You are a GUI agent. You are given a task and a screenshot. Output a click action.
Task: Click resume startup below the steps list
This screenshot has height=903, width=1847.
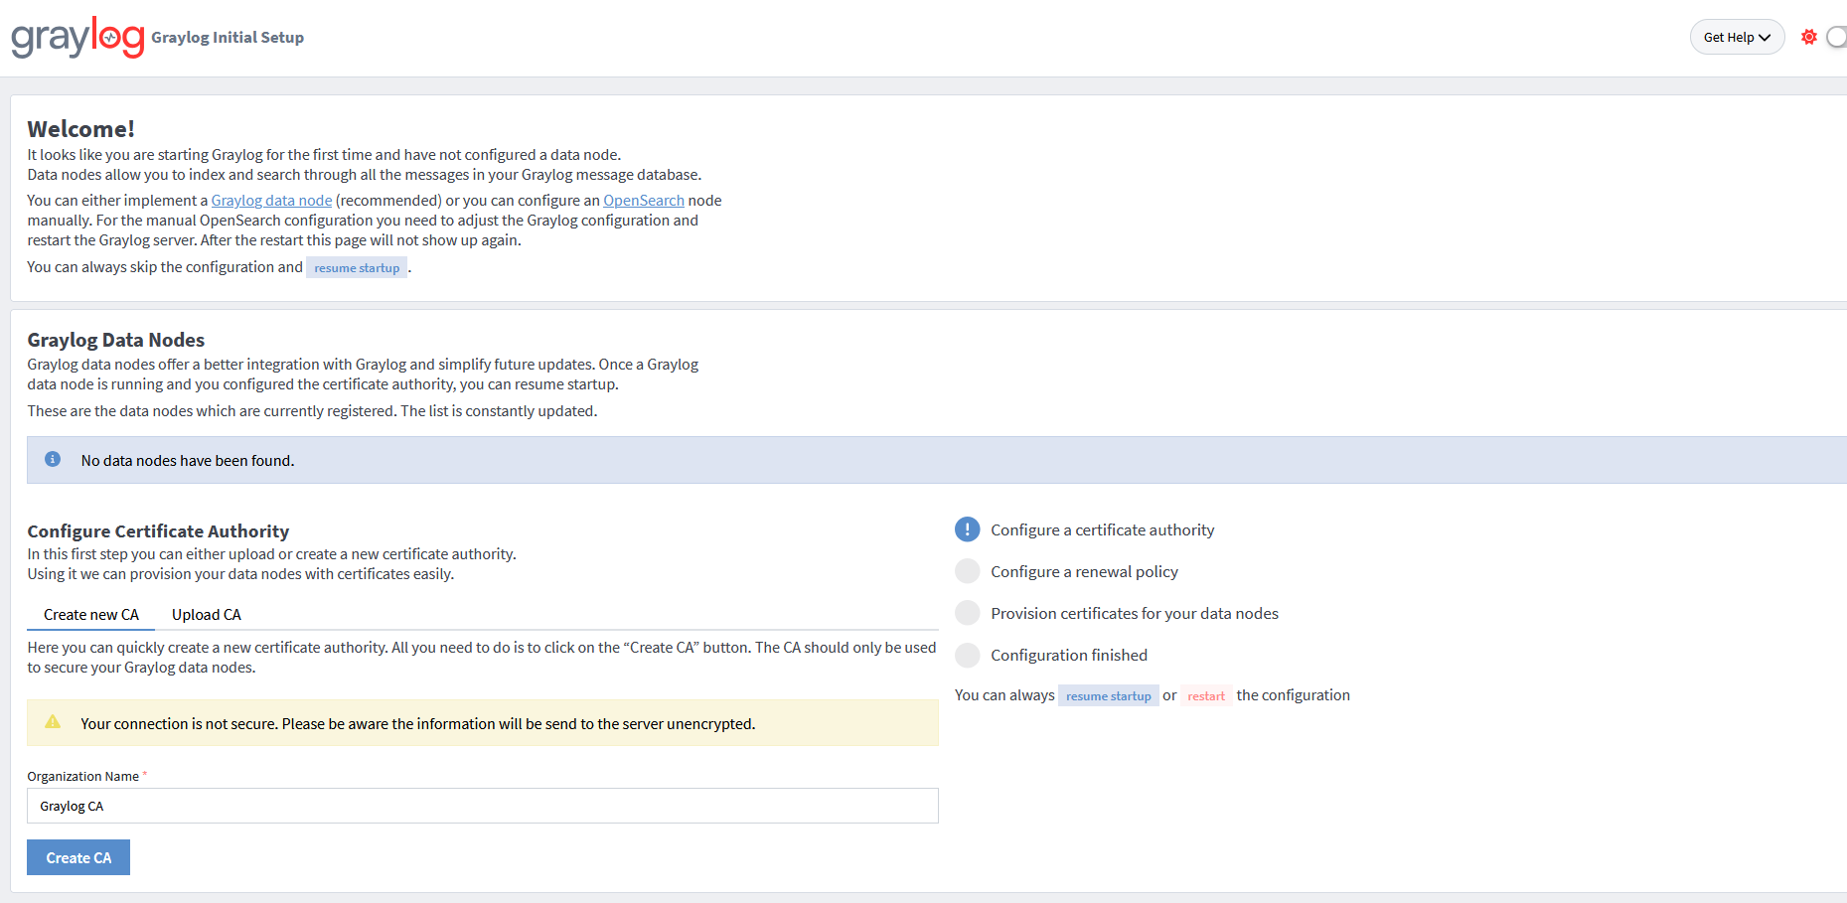[1108, 695]
